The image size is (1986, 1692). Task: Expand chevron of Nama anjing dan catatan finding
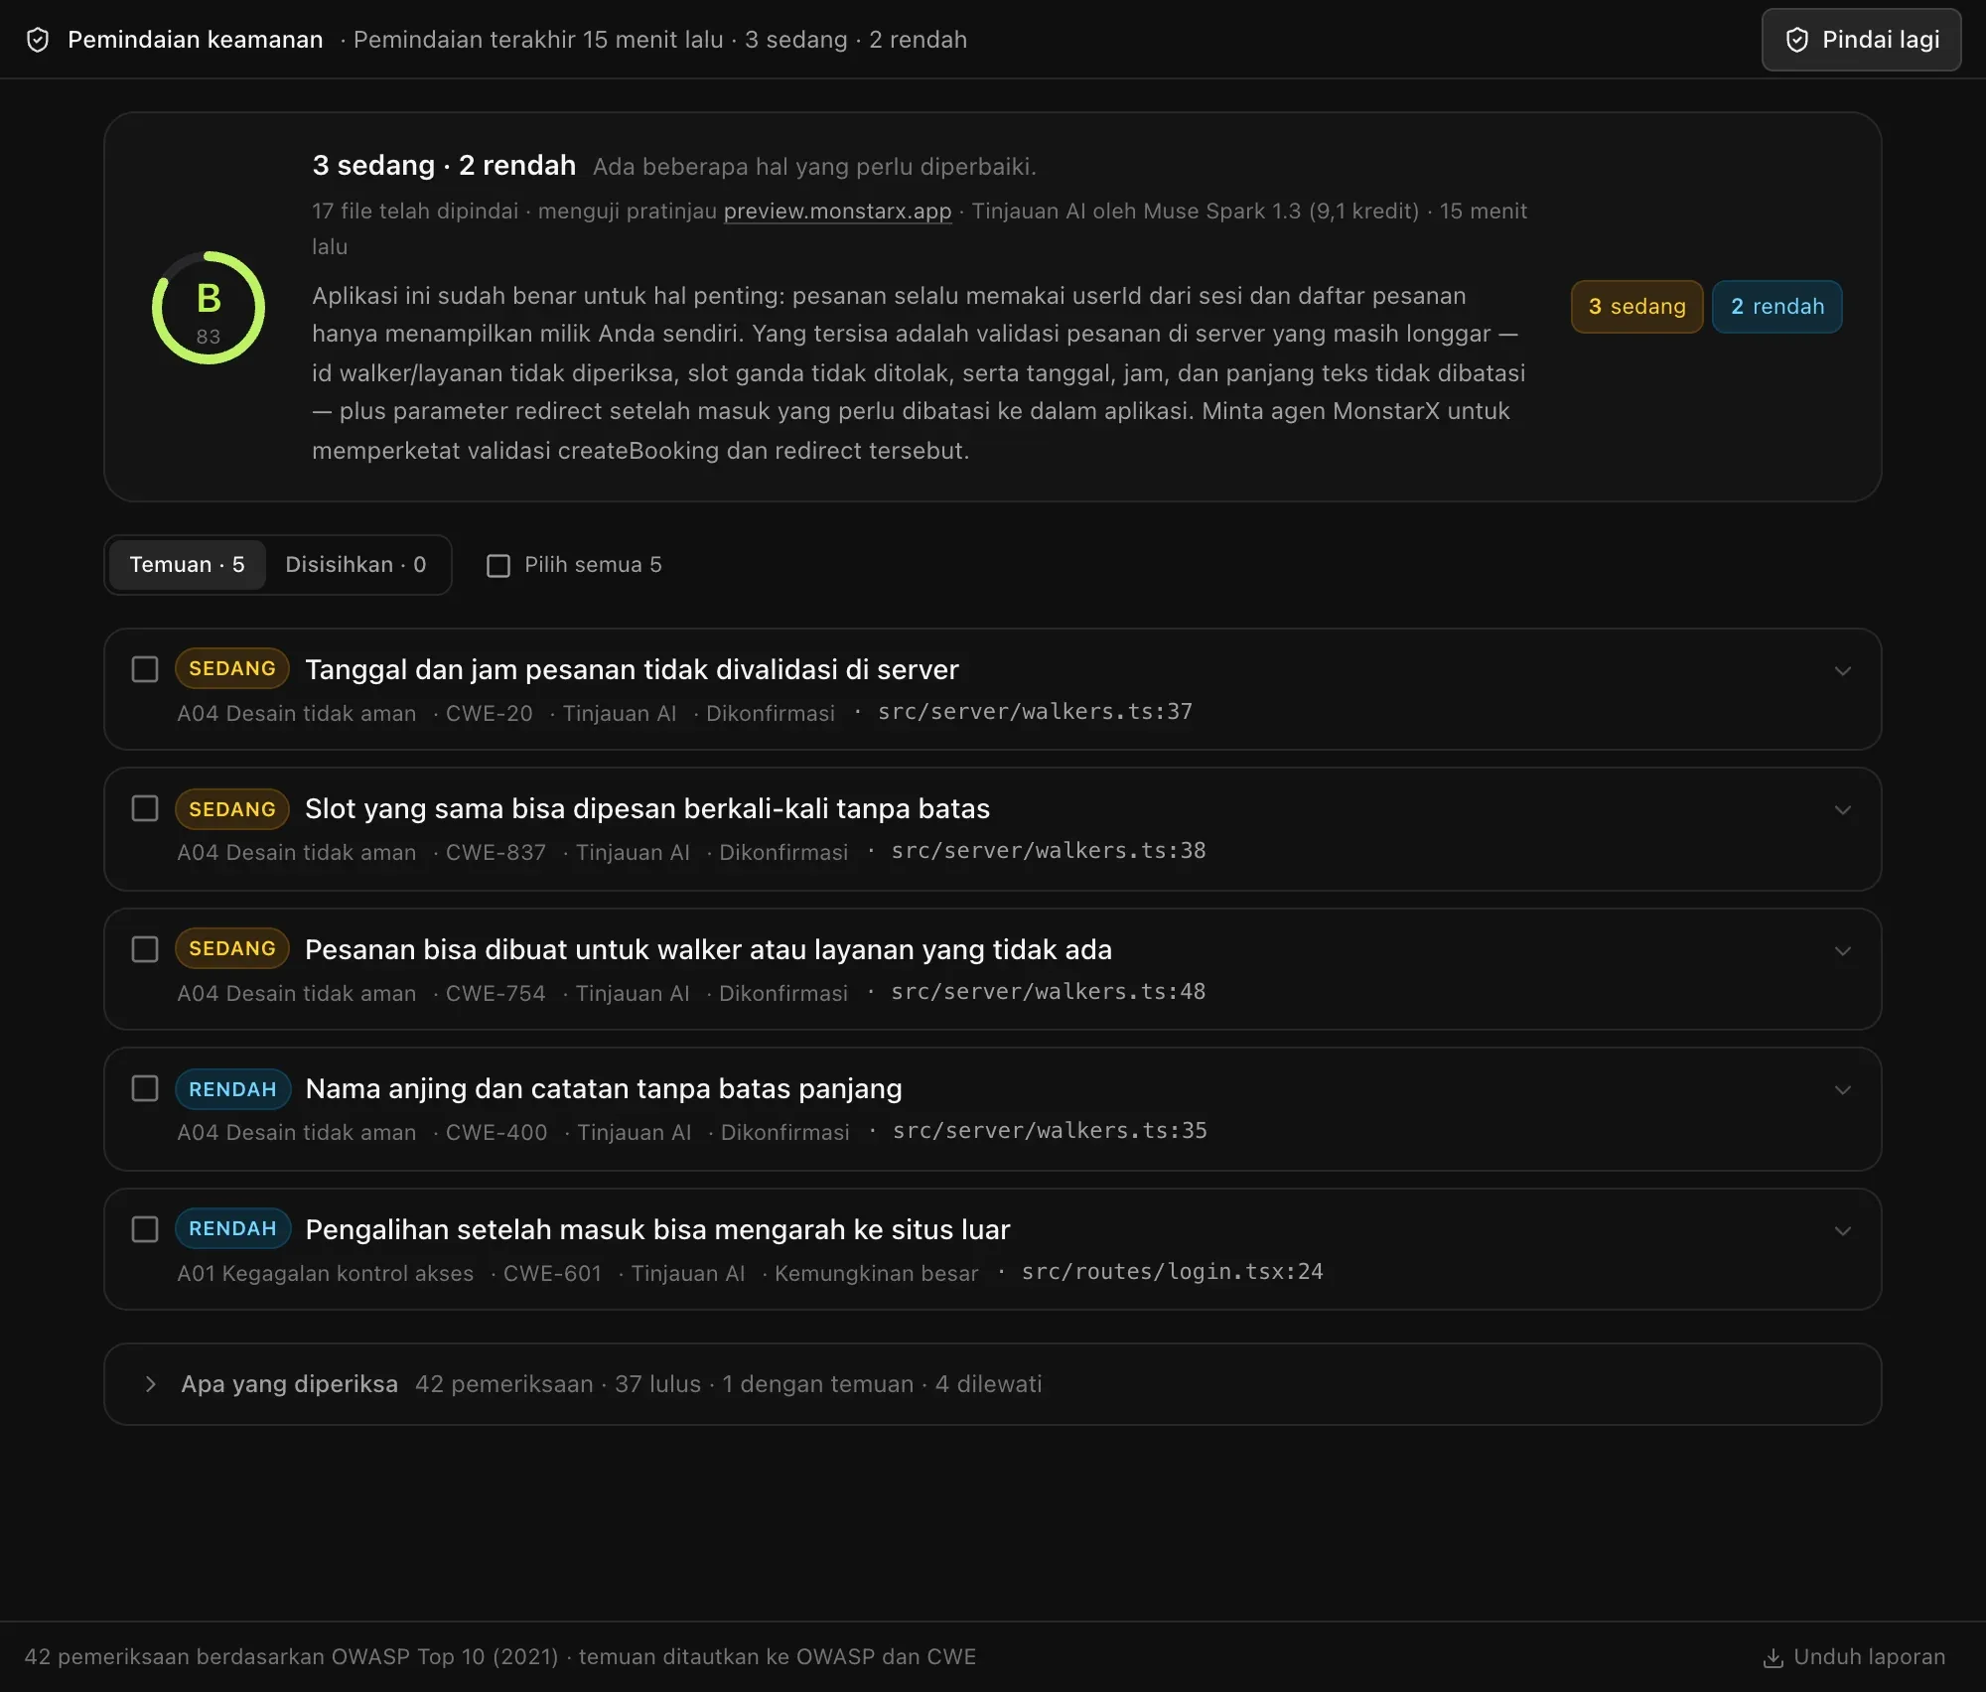[1843, 1090]
